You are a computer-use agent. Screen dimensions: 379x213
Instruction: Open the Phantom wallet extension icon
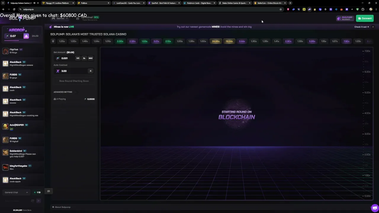click(309, 9)
